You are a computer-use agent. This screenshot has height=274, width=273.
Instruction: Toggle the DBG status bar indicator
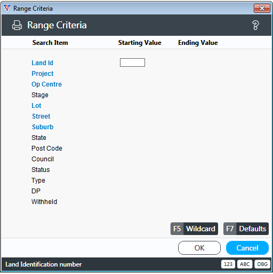click(x=262, y=264)
